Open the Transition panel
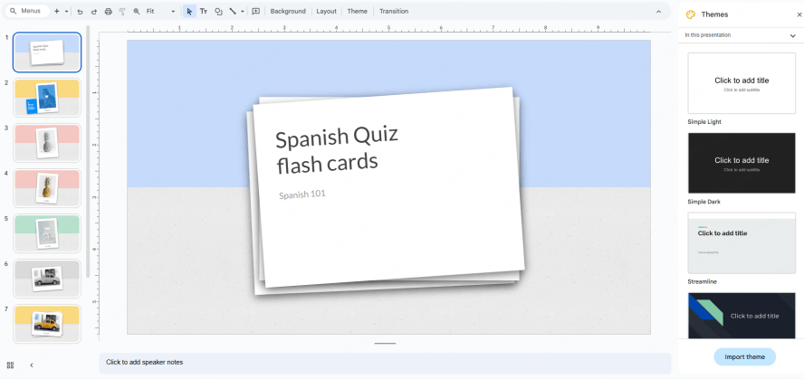The image size is (804, 379). [x=394, y=11]
